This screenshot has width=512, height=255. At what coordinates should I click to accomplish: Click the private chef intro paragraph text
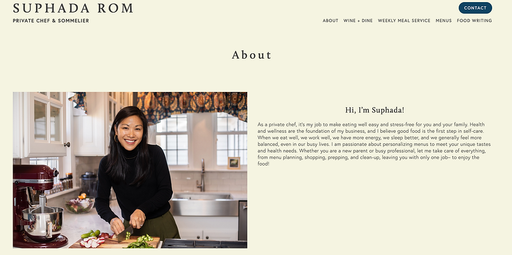click(374, 144)
